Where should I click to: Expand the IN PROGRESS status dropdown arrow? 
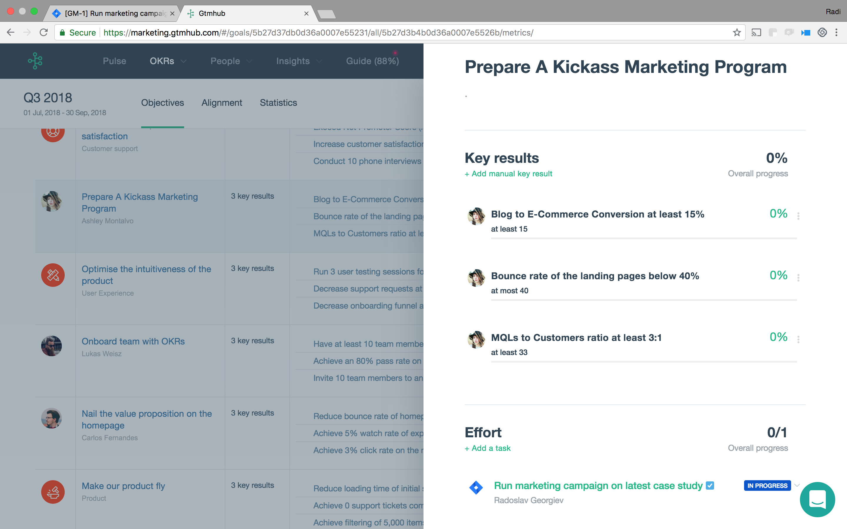[797, 485]
